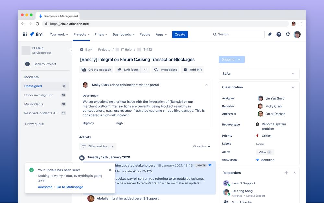Click Molly Clark's avatar in the description
The height and width of the screenshot is (203, 324).
click(x=86, y=85)
